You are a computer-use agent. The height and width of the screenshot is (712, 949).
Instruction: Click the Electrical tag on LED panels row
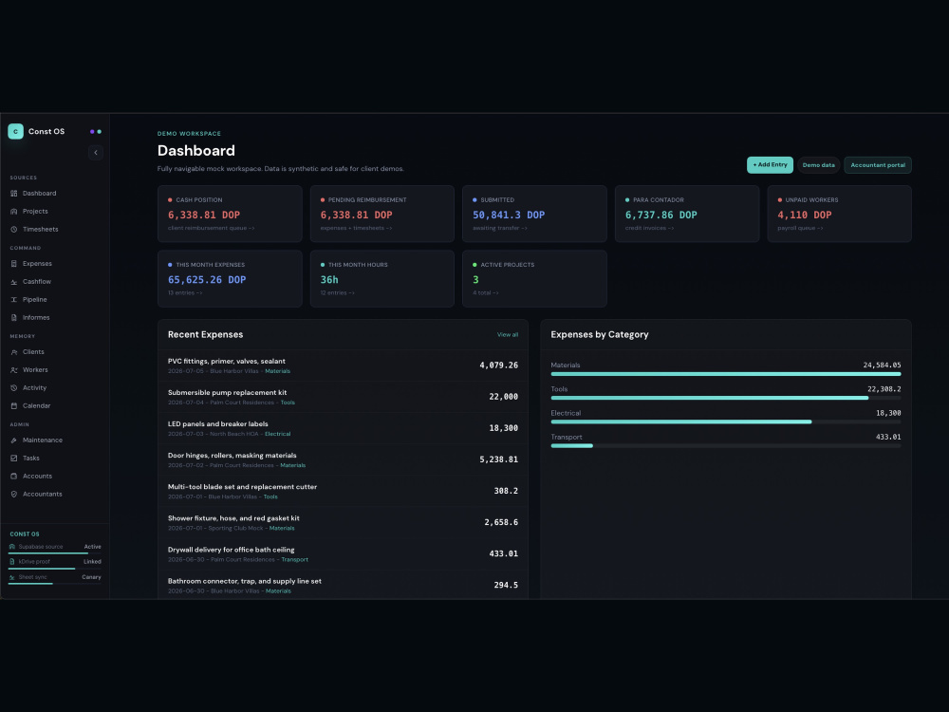click(x=278, y=434)
